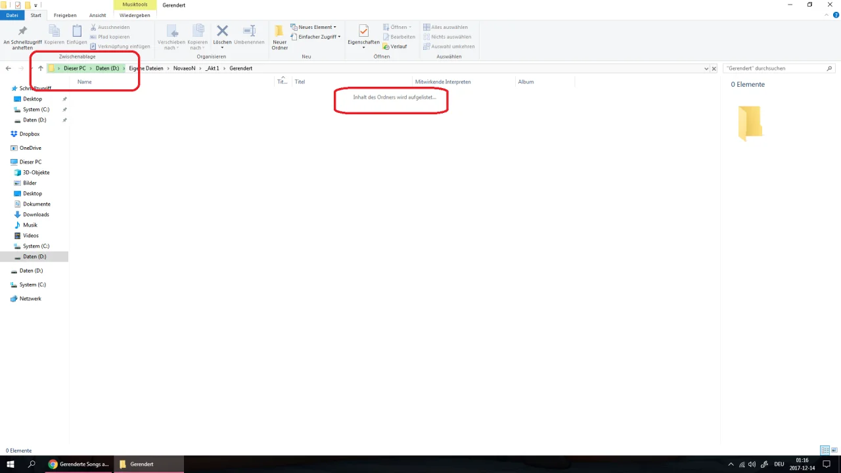Switch to the Wiedergeben tab

pyautogui.click(x=135, y=15)
